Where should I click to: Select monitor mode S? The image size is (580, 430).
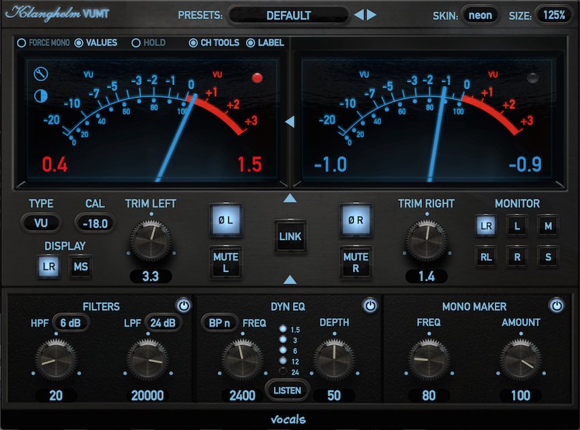tap(548, 257)
